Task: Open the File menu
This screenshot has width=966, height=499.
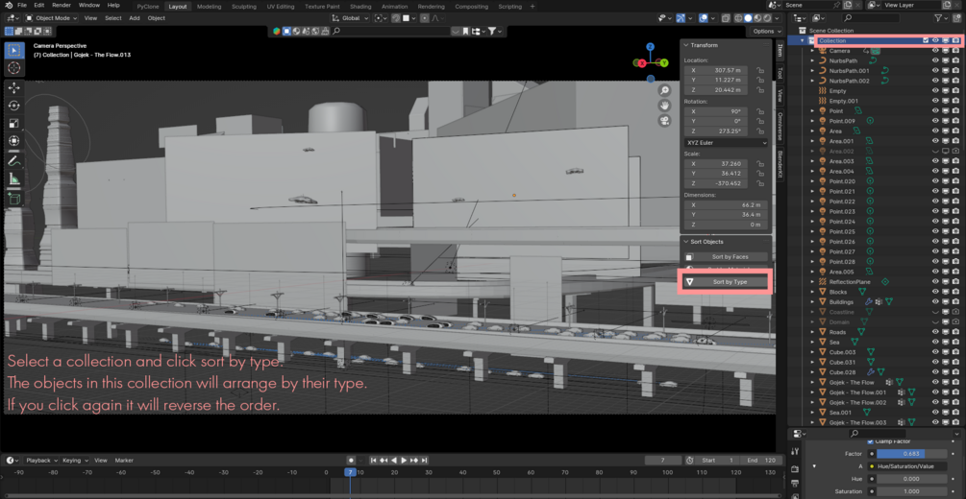Action: coord(22,5)
